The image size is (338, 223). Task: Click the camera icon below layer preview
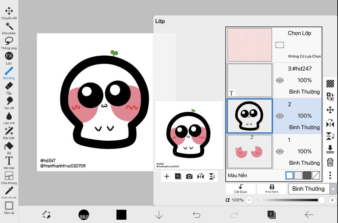coord(189,177)
